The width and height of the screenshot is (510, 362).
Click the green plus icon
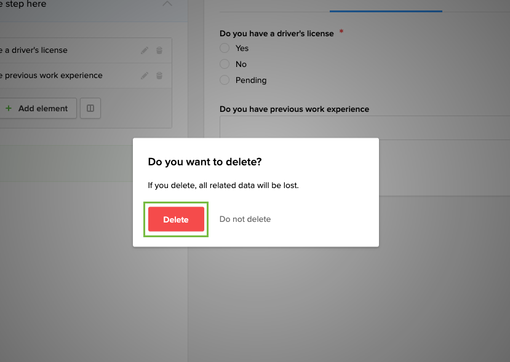9,108
